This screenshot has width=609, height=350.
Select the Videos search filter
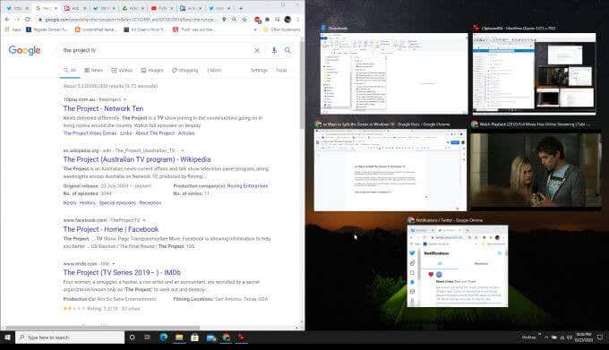tap(122, 70)
